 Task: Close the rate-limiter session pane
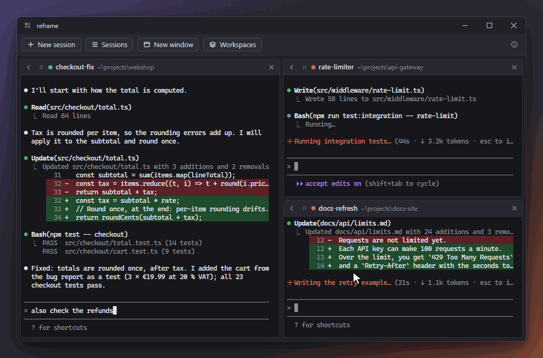click(x=514, y=67)
